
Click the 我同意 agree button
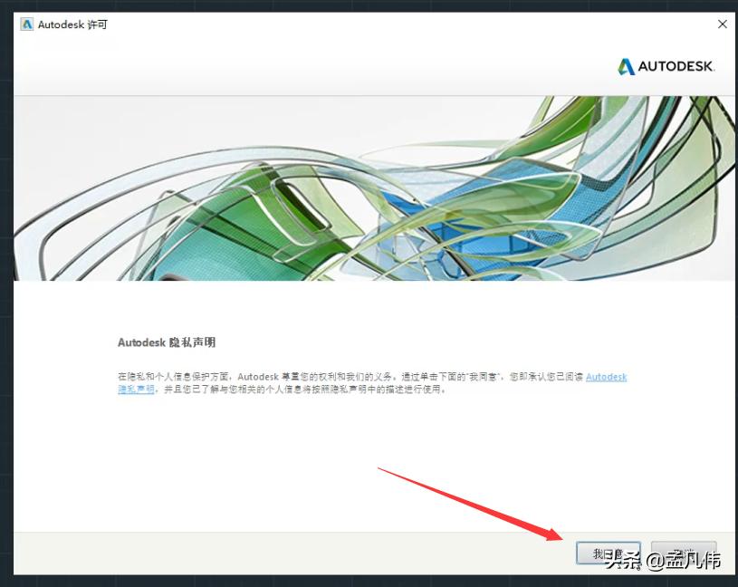[609, 553]
